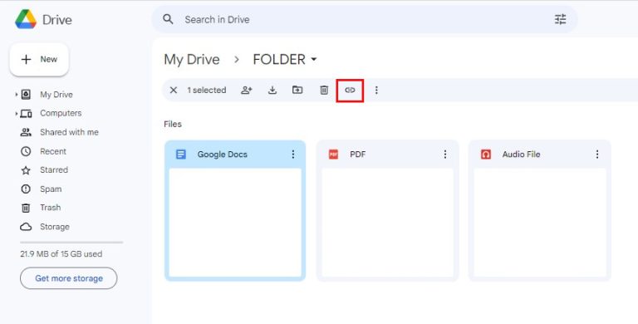Open Shared with me section
Viewport: 638px width, 324px height.
[69, 132]
